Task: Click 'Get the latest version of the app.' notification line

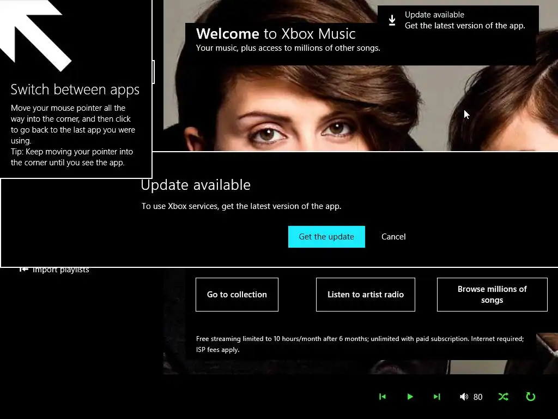Action: click(465, 26)
